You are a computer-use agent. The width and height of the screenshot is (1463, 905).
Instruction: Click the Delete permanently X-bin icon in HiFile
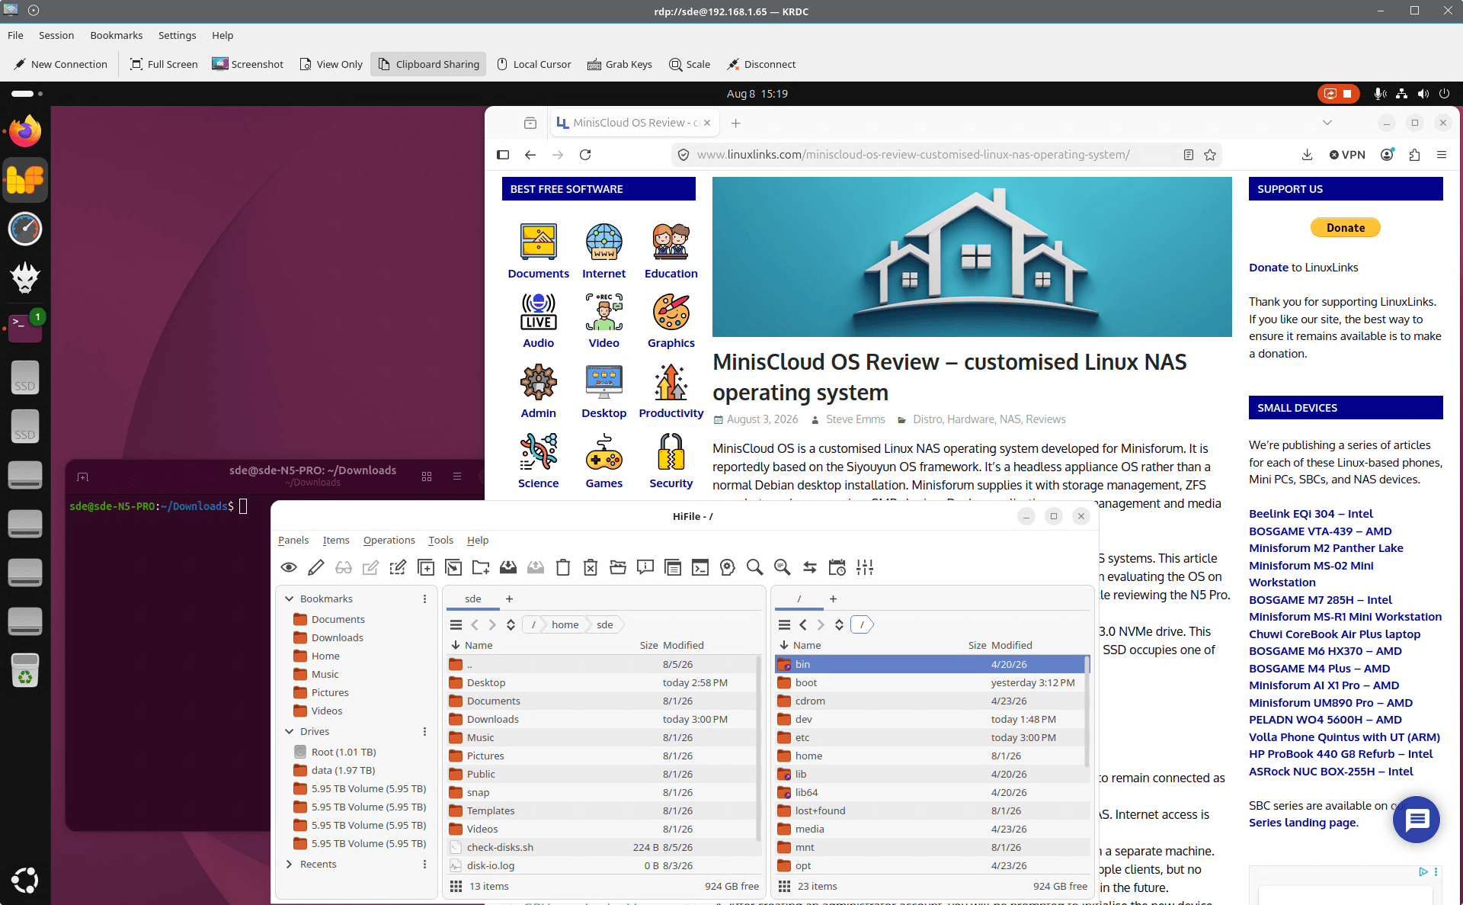coord(591,567)
